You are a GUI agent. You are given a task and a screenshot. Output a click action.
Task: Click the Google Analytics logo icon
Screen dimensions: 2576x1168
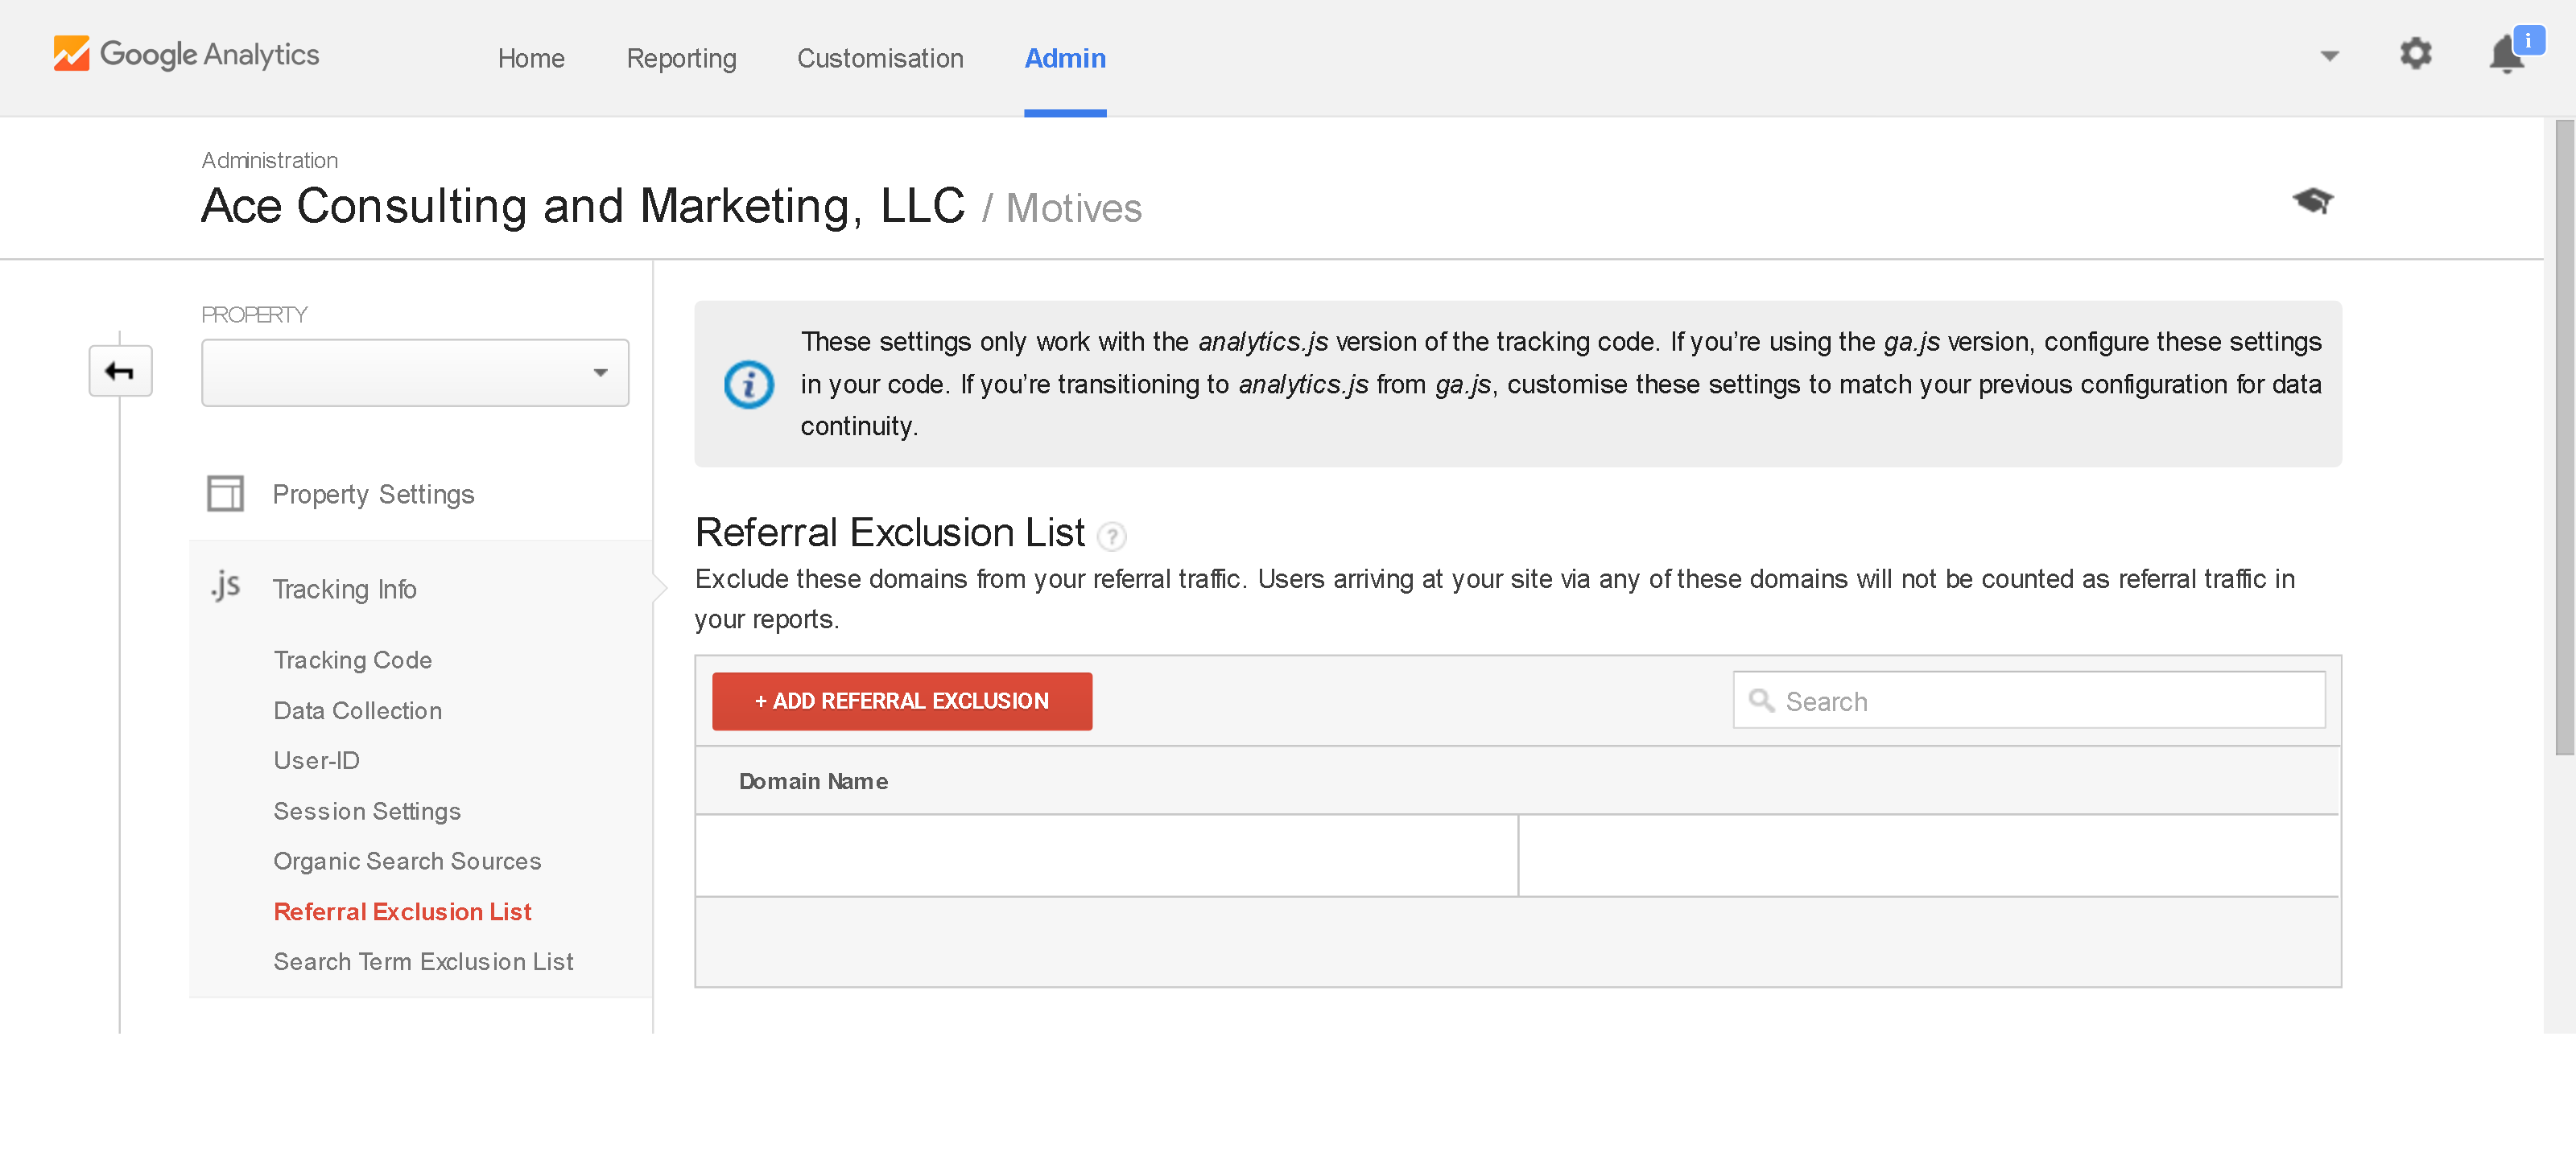71,54
